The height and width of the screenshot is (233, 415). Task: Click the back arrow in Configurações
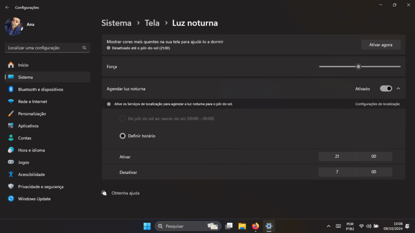coord(7,7)
